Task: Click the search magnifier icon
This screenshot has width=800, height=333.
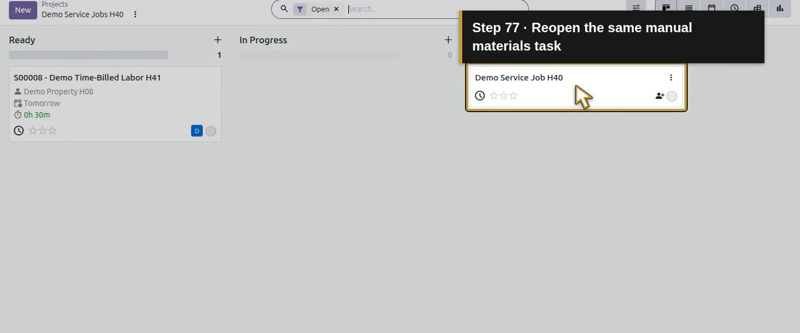Action: (284, 9)
